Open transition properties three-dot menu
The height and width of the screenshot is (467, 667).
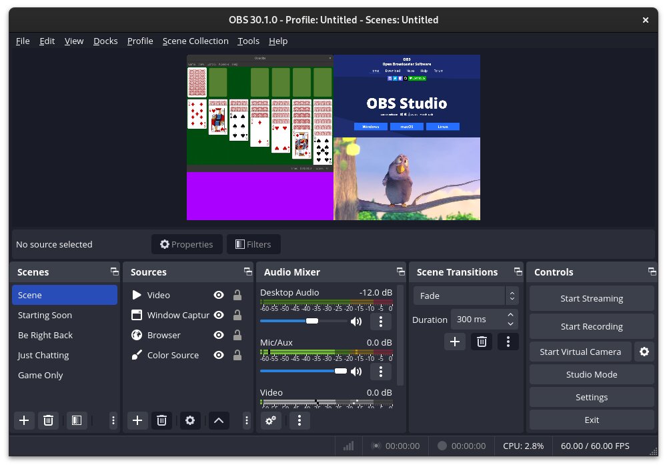point(508,342)
